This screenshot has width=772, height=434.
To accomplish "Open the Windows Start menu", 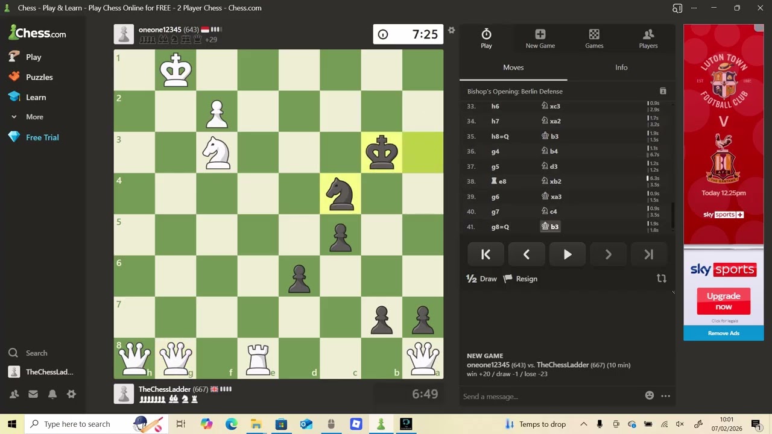I will [12, 424].
